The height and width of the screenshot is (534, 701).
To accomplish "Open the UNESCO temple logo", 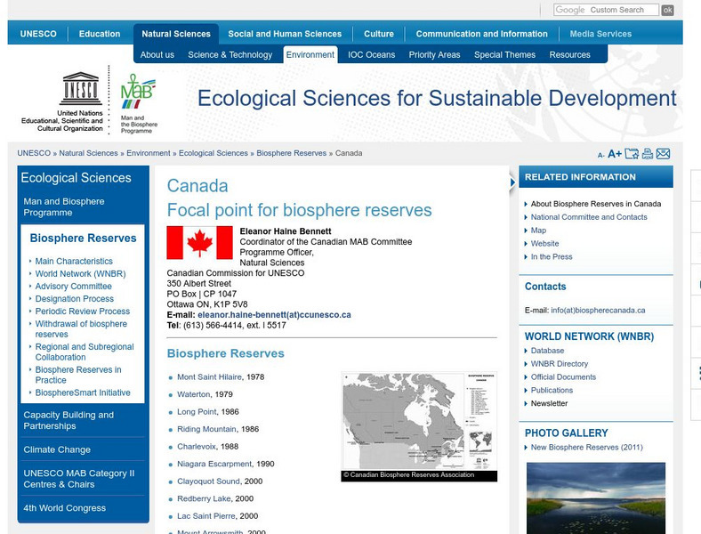I will point(81,88).
